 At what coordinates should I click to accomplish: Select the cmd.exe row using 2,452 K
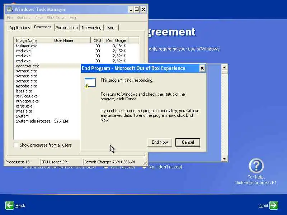pyautogui.click(x=76, y=51)
